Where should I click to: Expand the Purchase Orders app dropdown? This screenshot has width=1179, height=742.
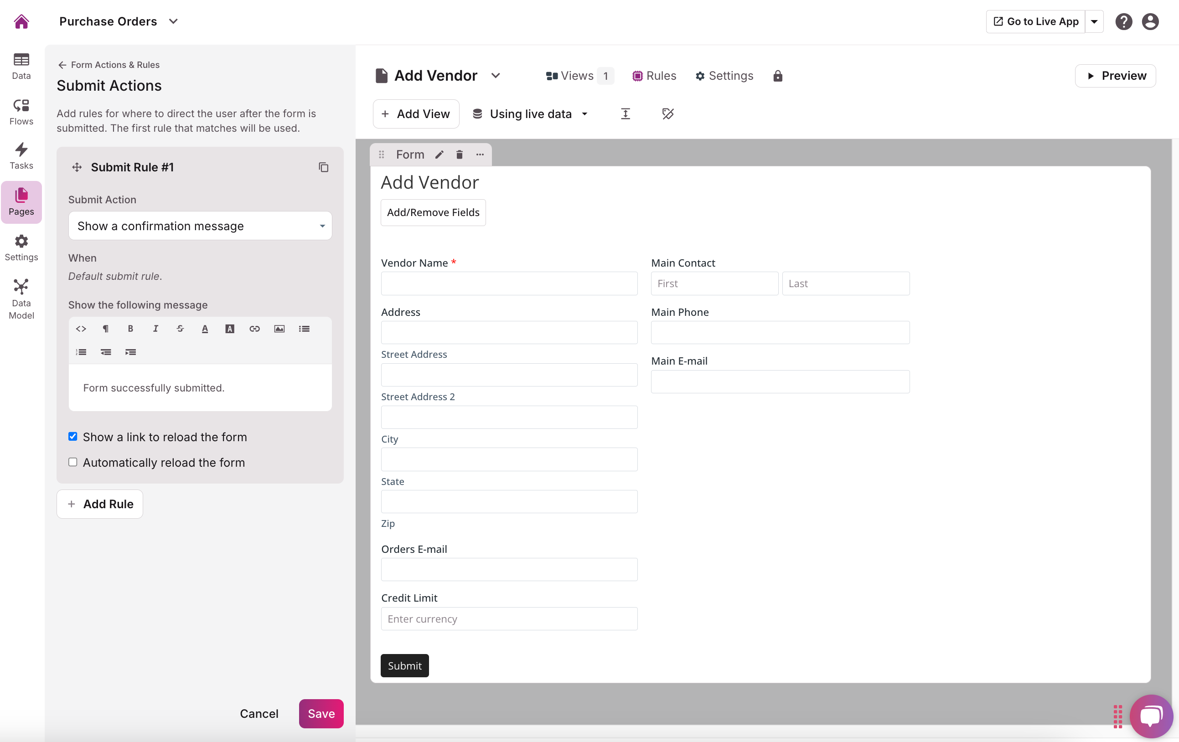tap(173, 21)
